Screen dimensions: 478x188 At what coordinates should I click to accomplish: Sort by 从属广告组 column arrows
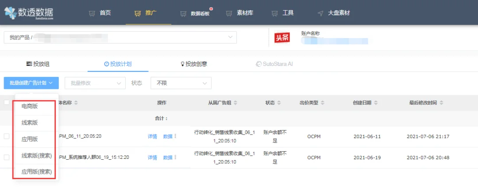tap(235, 103)
